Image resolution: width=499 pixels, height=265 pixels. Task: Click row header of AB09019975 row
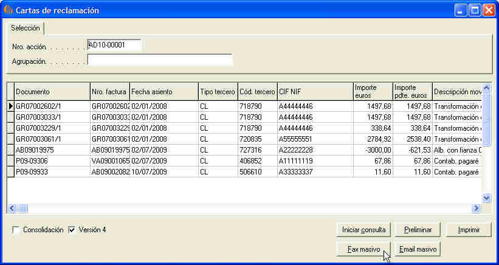tap(11, 150)
